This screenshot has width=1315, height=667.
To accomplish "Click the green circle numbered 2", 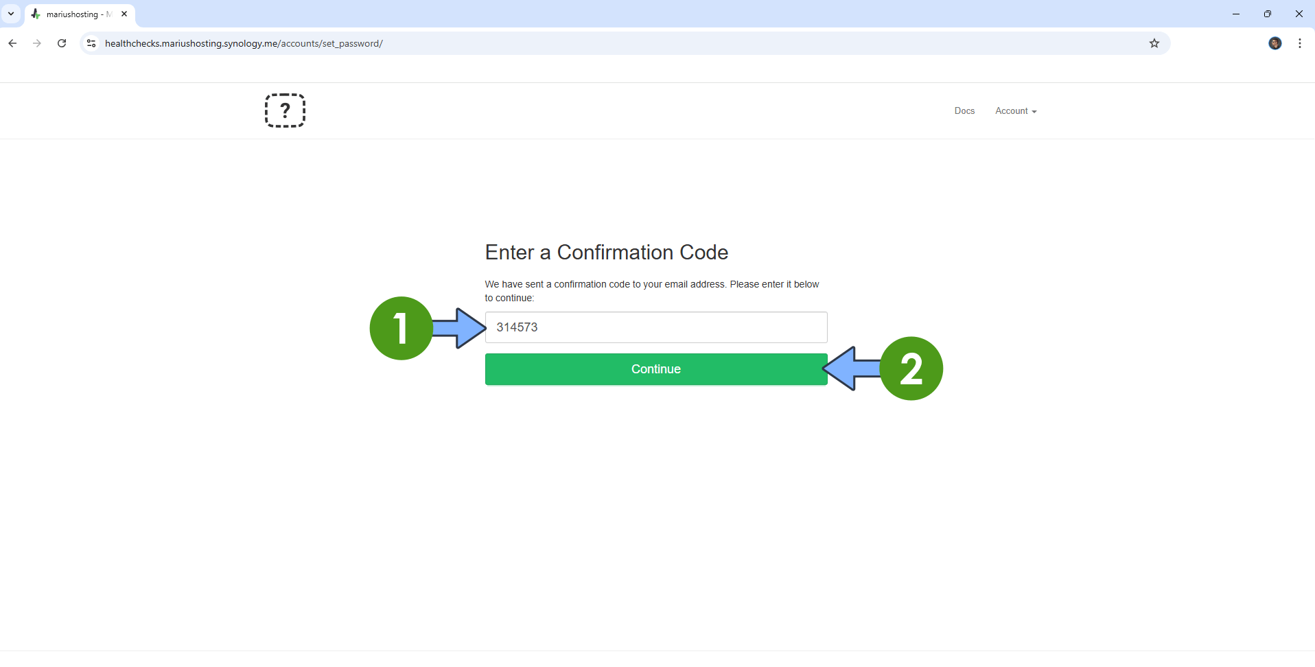I will tap(911, 368).
